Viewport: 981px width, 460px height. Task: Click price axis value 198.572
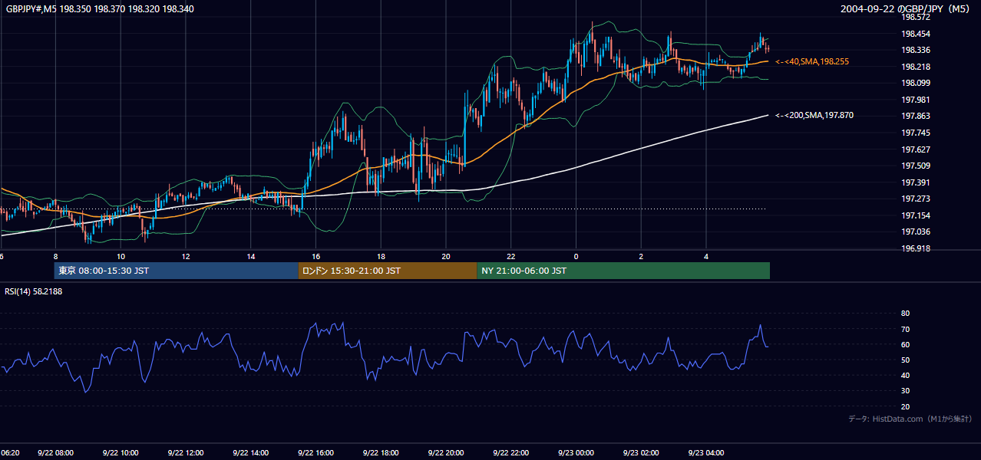(x=916, y=17)
